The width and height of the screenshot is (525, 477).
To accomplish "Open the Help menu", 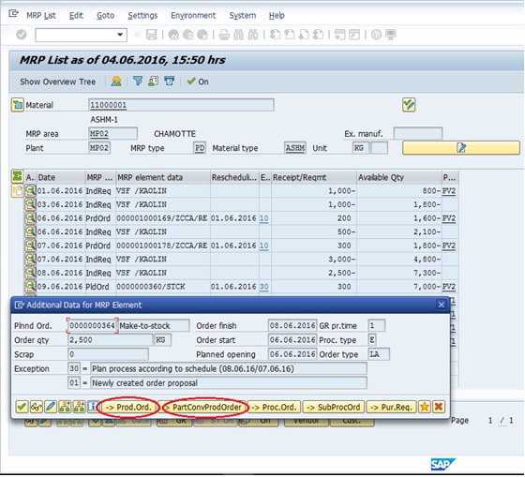I will [277, 15].
